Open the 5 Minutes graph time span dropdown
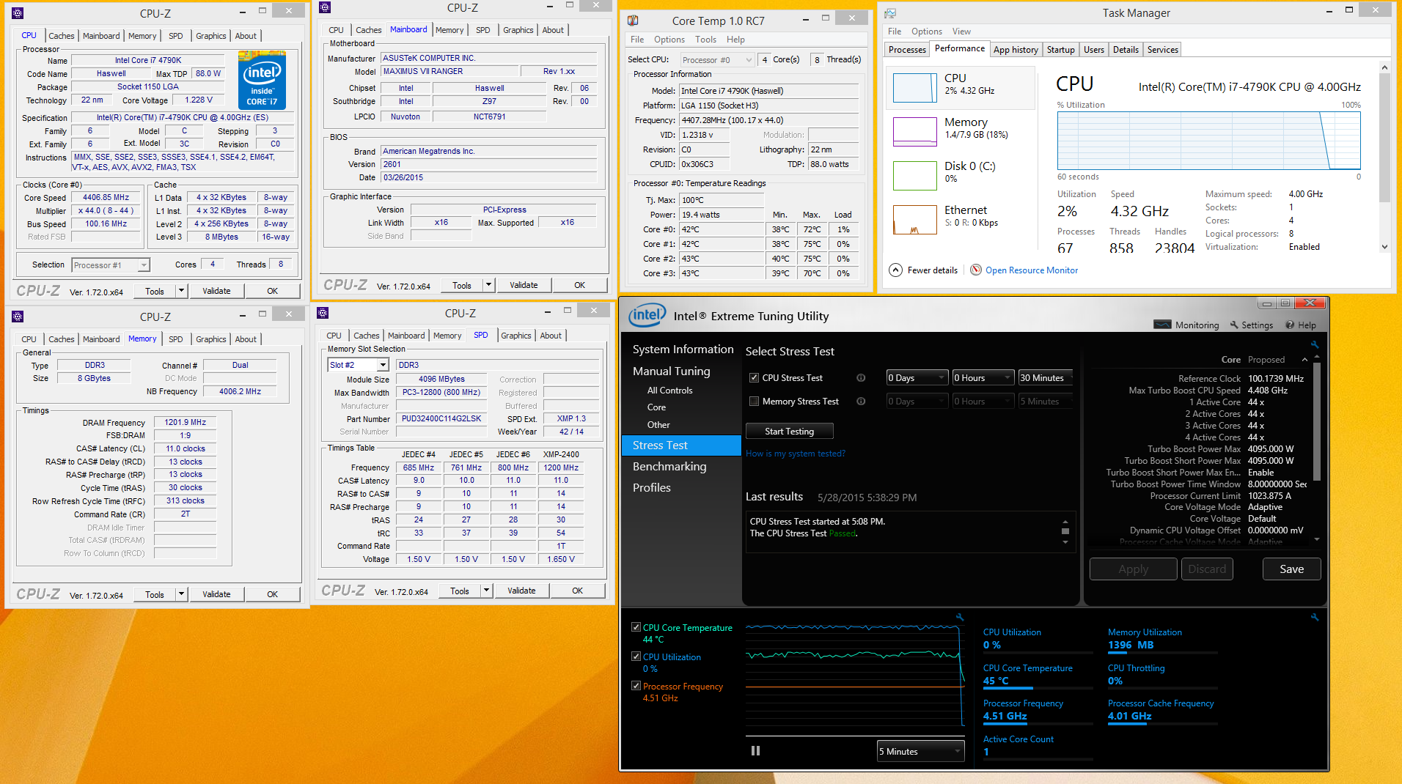Screen dimensions: 1402x784 pyautogui.click(x=920, y=751)
